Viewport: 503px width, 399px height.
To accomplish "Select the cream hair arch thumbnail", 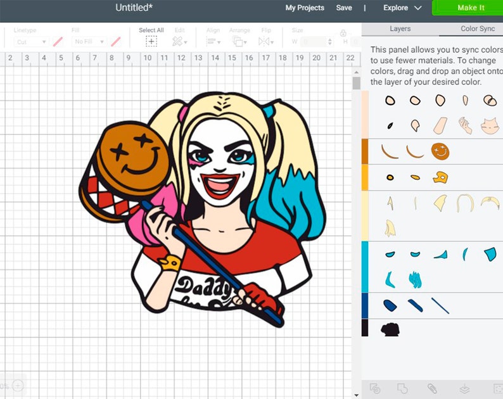I will 465,203.
